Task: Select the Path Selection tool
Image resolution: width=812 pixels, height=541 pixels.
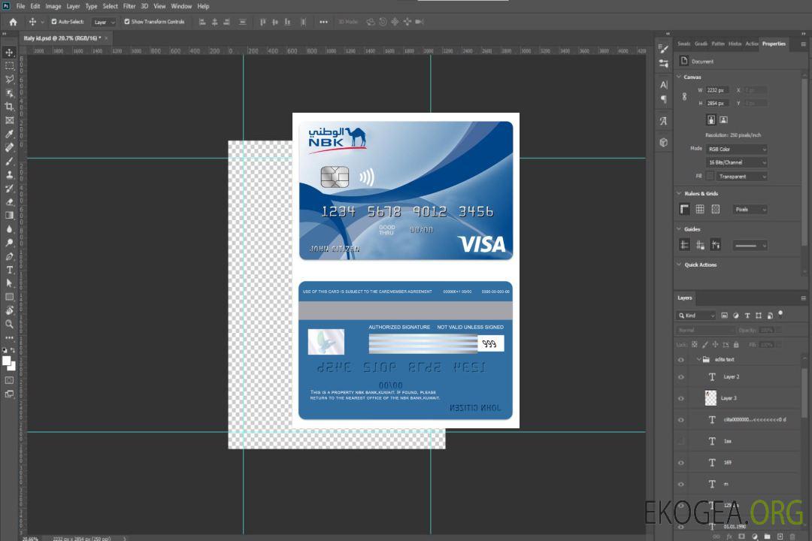Action: tap(9, 283)
